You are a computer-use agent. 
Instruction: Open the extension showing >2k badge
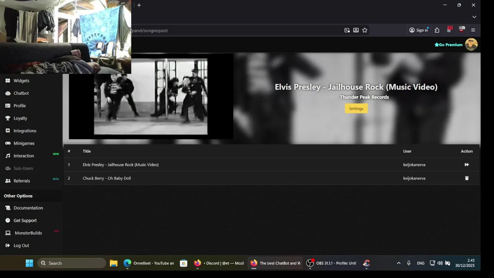coord(462,30)
